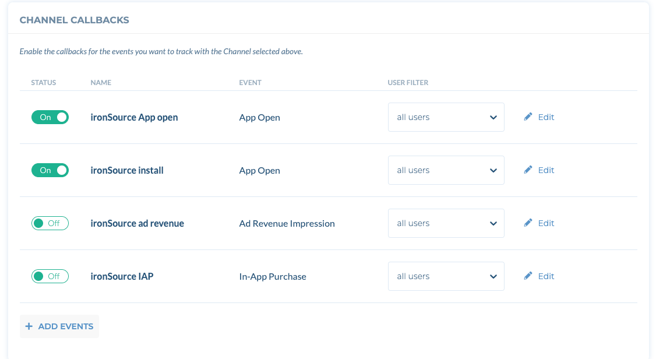Screen dimensions: 663x359
Task: Click Edit link for ironSource ad revenue
Action: coord(546,223)
